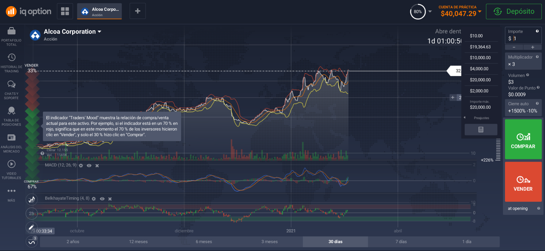This screenshot has width=545, height=251.
Task: Change the 2h candle interval button
Action: point(32,213)
